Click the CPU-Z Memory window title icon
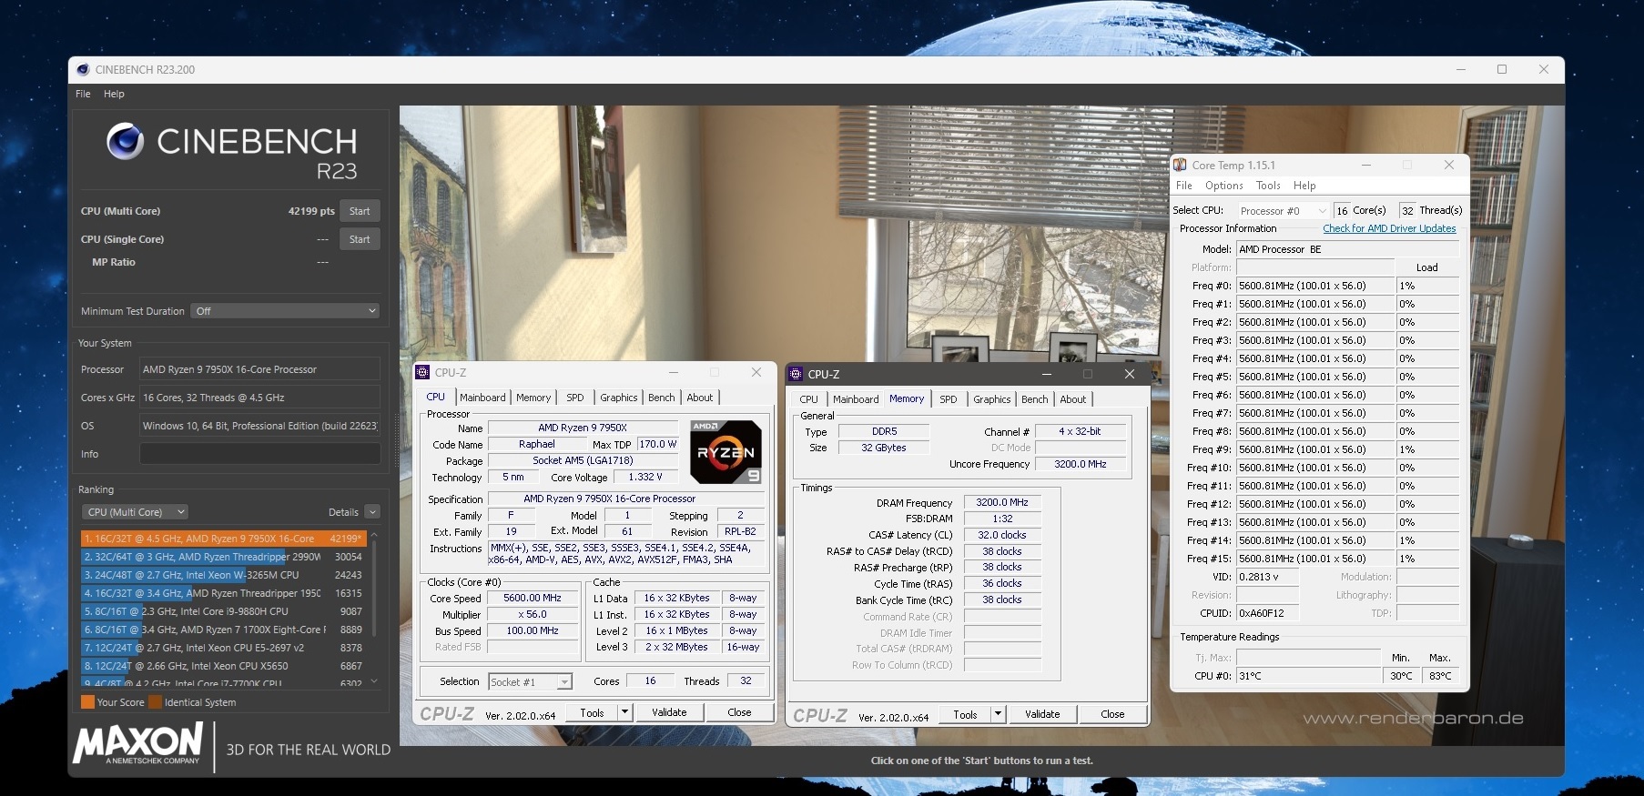This screenshot has height=796, width=1644. tap(796, 374)
